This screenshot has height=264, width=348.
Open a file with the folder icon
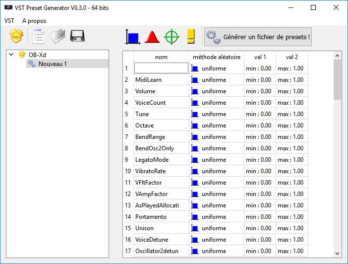58,36
